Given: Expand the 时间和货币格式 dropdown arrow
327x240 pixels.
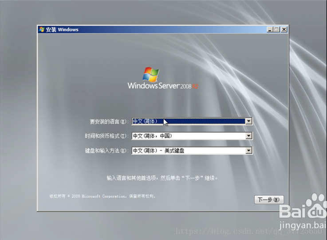Looking at the screenshot, I should coord(248,136).
